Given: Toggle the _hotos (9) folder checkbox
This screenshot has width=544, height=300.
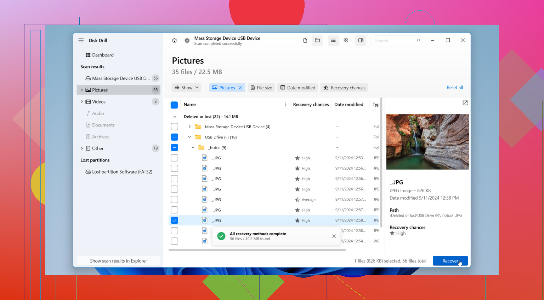Looking at the screenshot, I should tap(174, 147).
